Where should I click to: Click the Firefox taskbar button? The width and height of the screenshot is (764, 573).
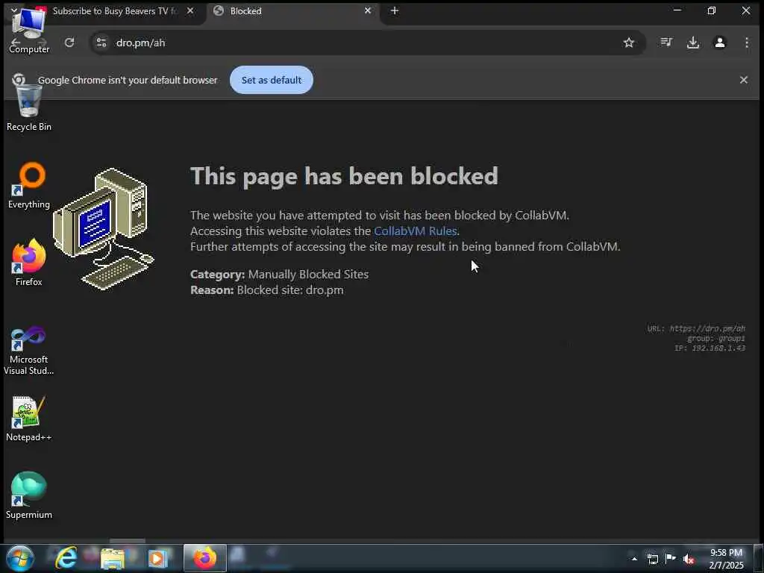pyautogui.click(x=204, y=558)
